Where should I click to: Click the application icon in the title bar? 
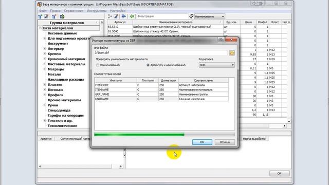40,4
